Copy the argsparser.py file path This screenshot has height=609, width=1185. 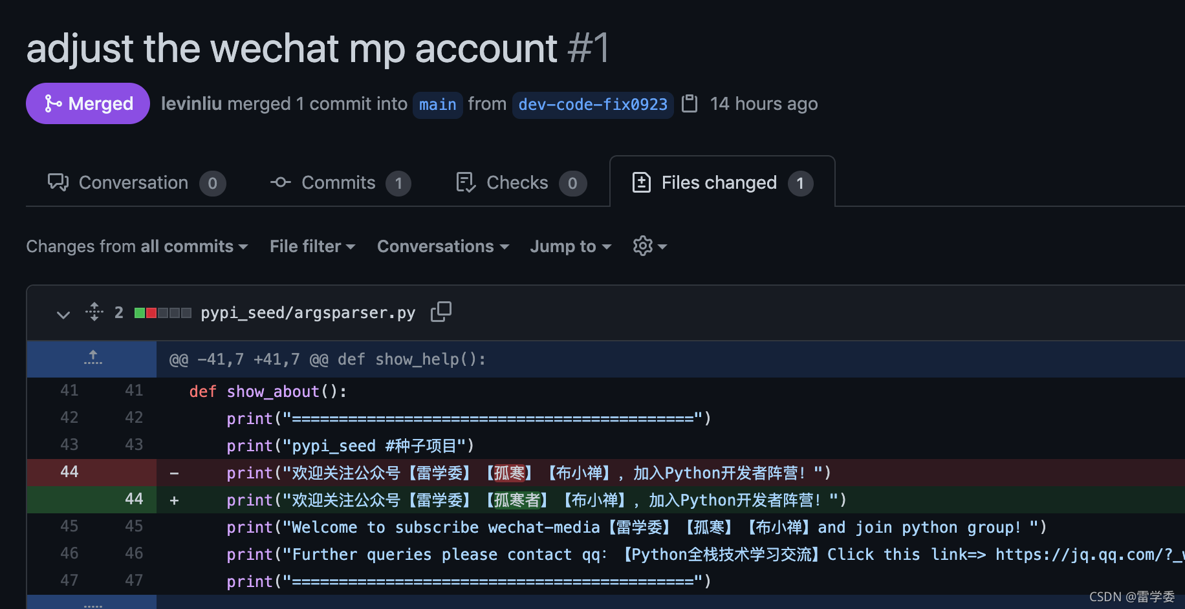pyautogui.click(x=441, y=312)
